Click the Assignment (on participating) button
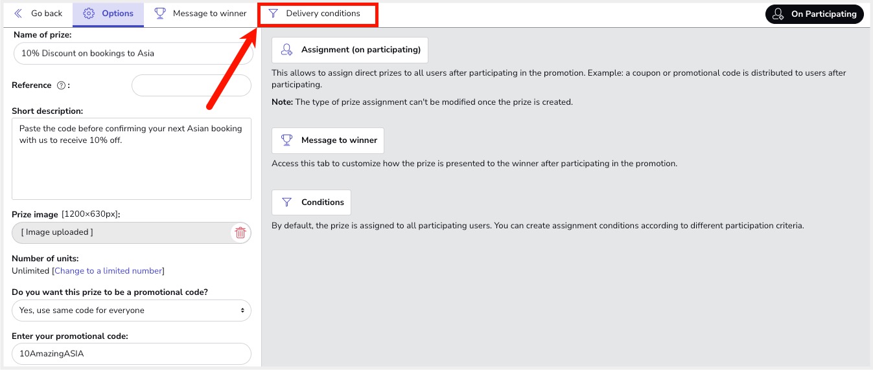 coord(350,50)
